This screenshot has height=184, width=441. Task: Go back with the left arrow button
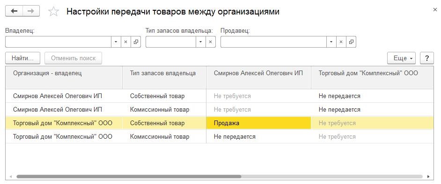[14, 11]
